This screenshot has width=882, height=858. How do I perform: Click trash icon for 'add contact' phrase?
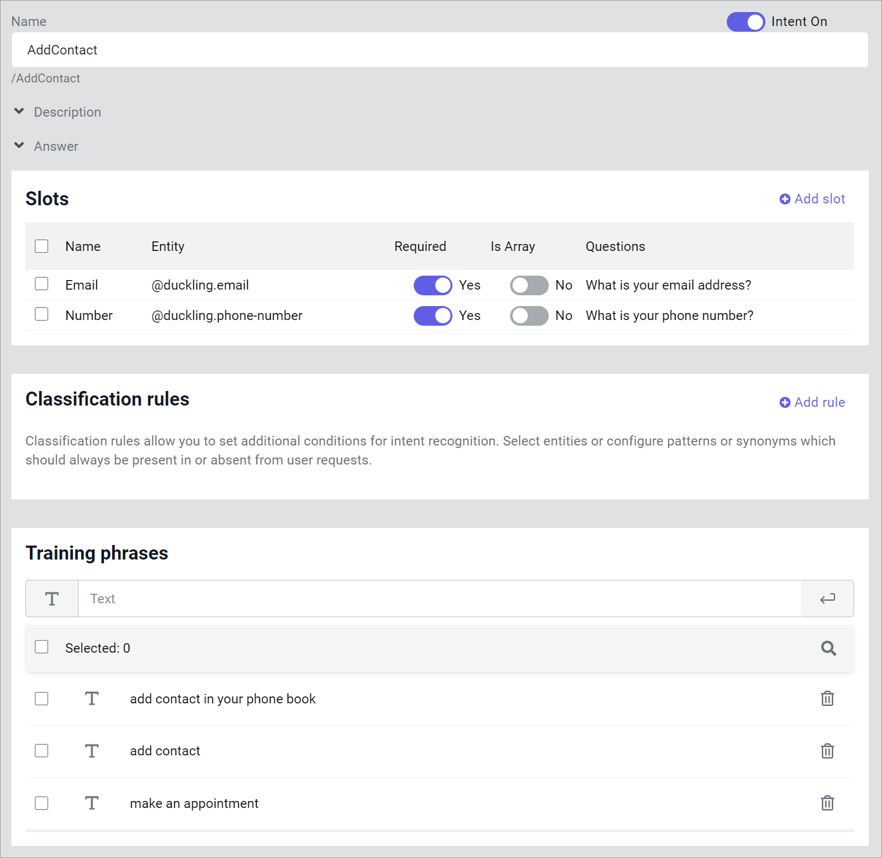827,751
